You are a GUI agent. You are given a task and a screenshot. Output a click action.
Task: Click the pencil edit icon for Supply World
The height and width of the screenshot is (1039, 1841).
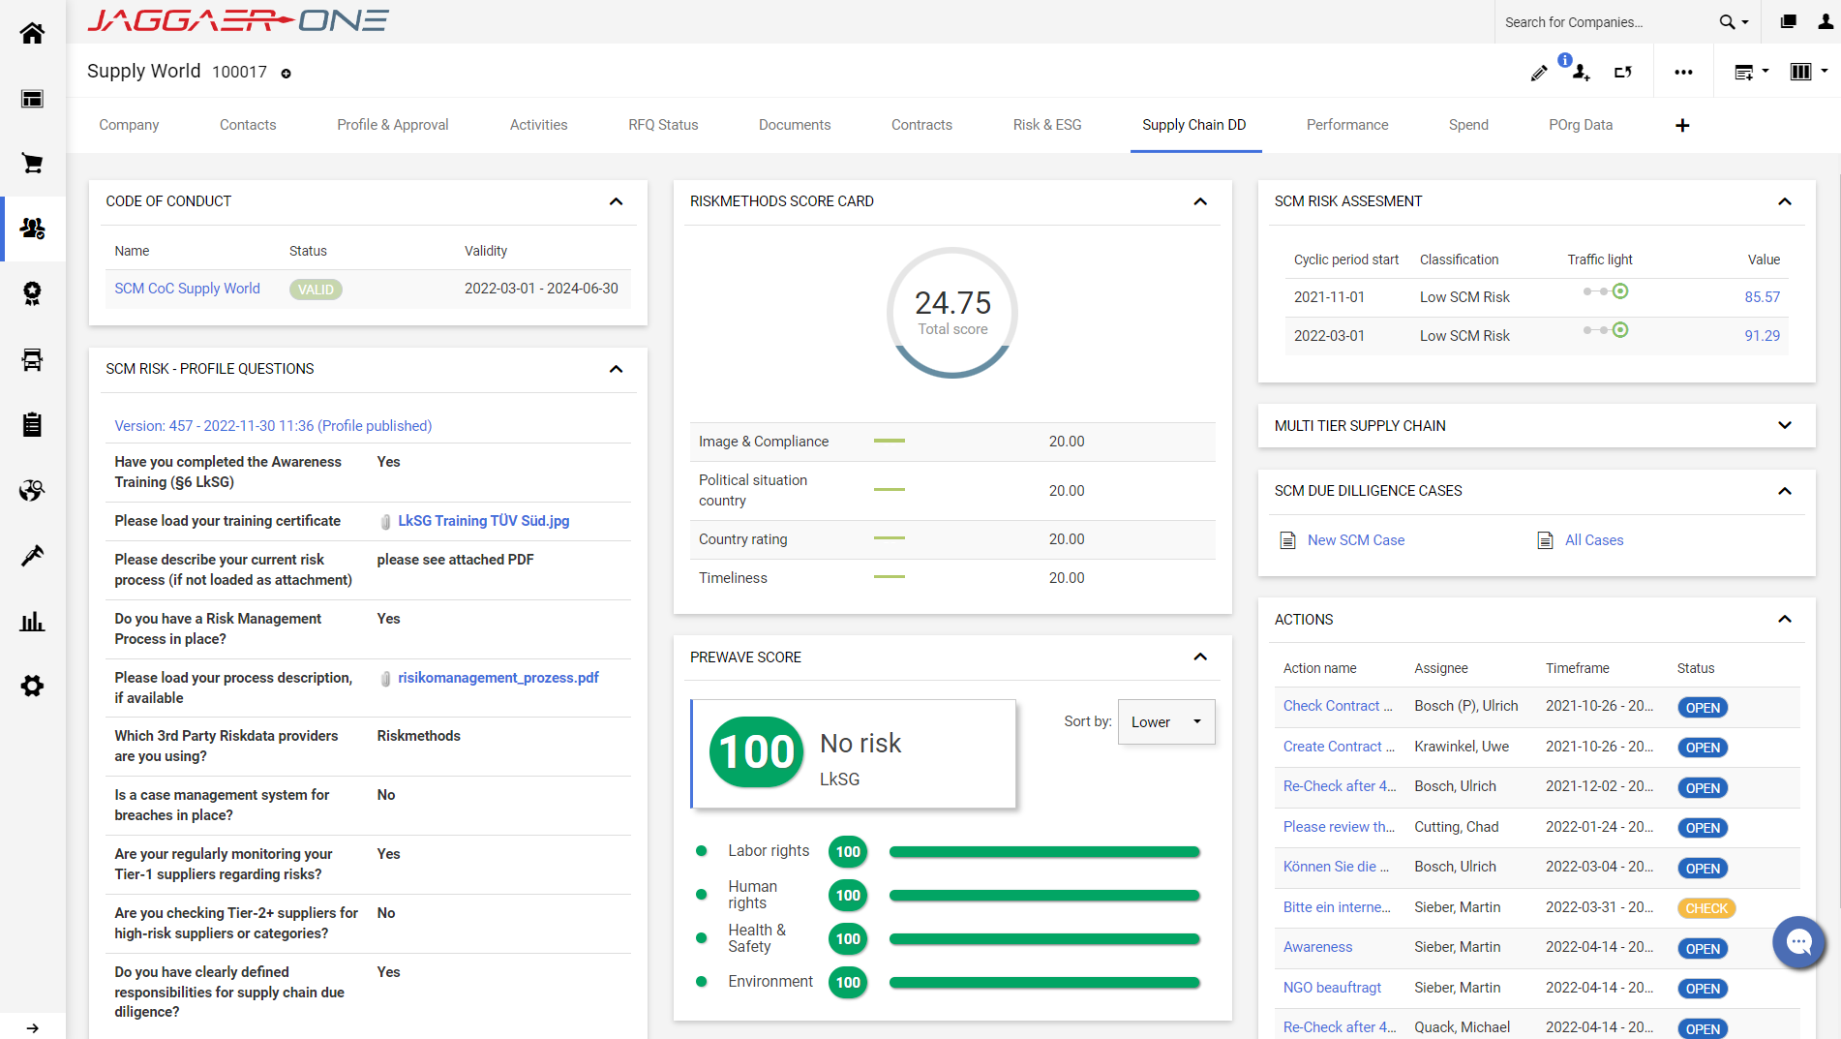(1539, 72)
